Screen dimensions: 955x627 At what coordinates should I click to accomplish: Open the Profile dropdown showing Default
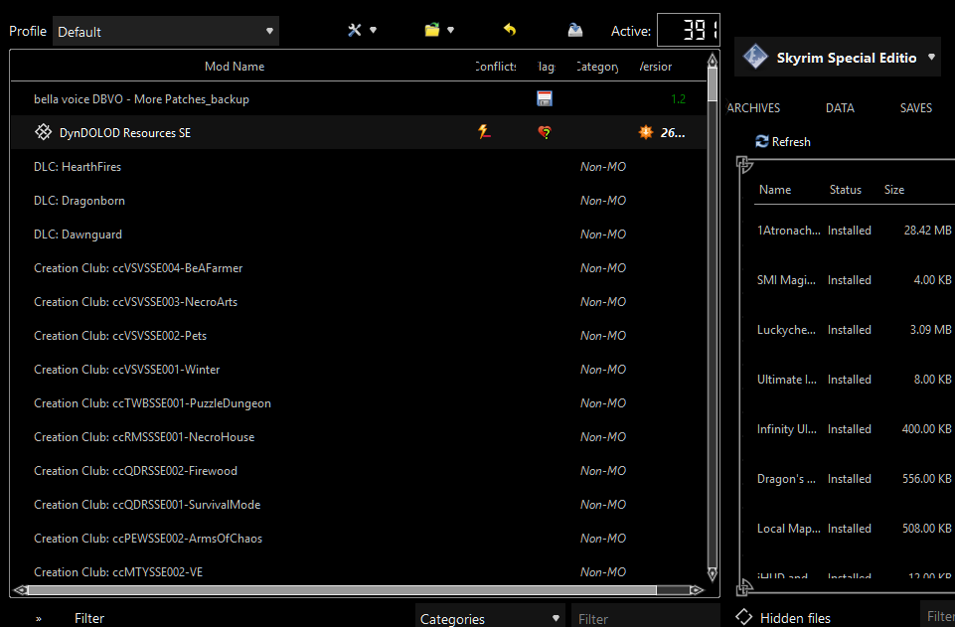pos(166,31)
